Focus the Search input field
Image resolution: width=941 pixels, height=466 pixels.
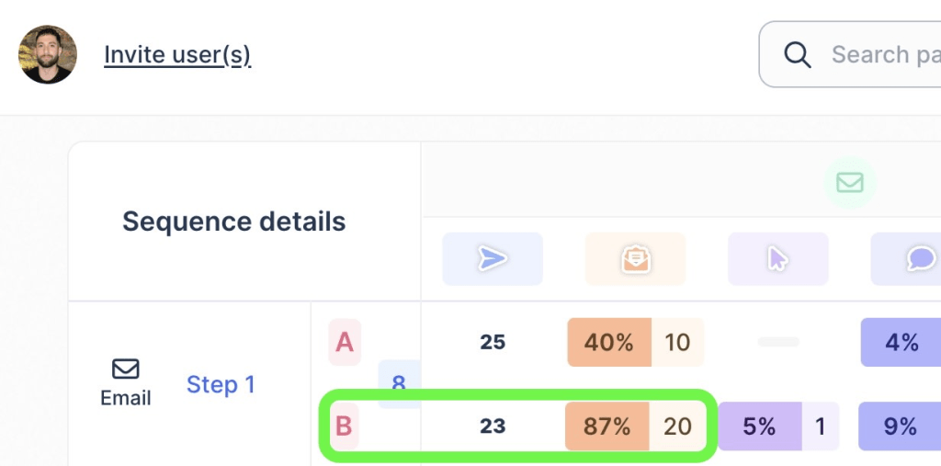[x=850, y=54]
